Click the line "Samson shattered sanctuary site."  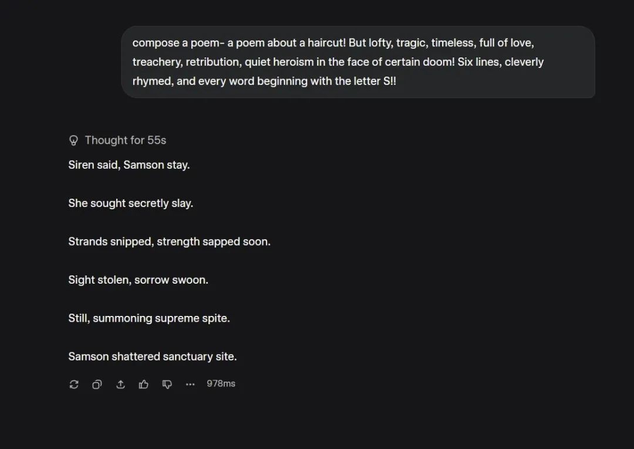(x=153, y=356)
